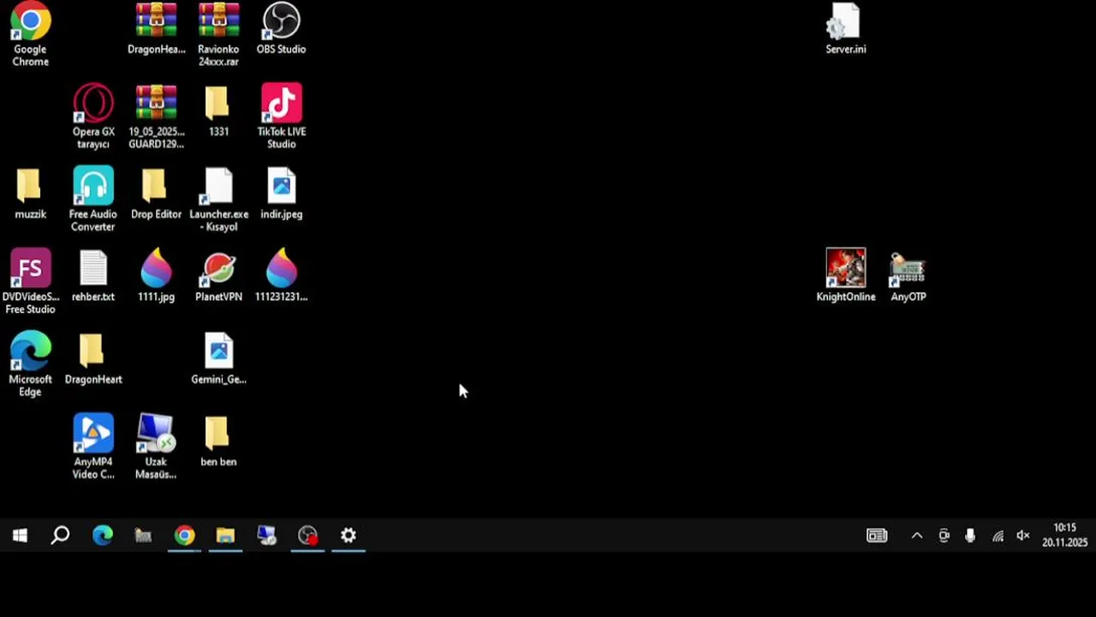Screen dimensions: 1096x617
Task: Open the Google Chrome desktop shortcut
Action: (x=31, y=34)
